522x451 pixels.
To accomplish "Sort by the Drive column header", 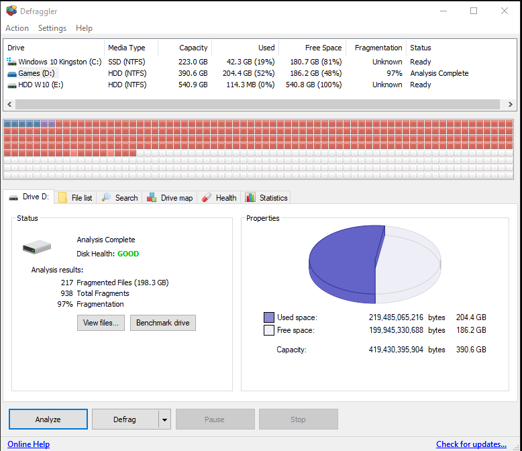I will click(x=54, y=48).
